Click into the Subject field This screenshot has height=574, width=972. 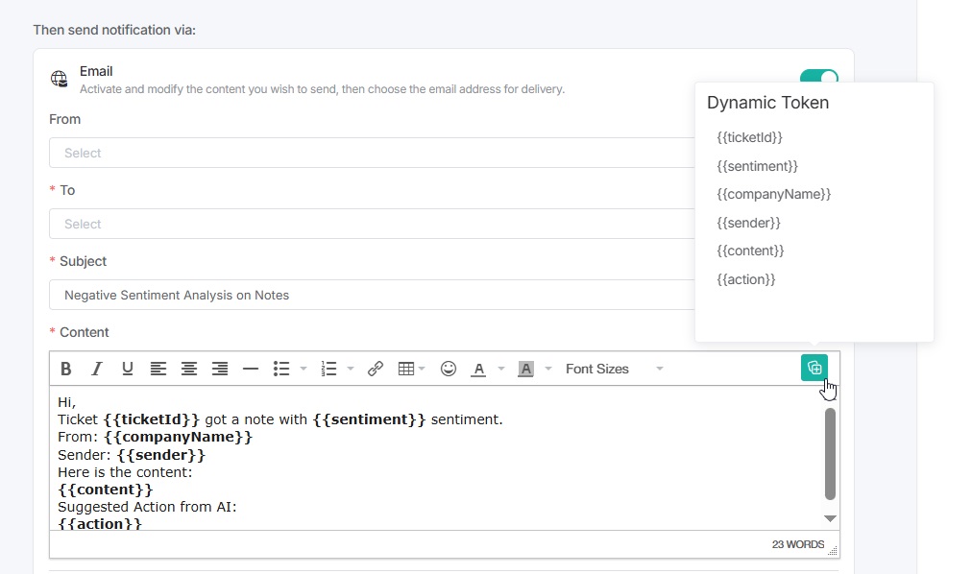(375, 295)
